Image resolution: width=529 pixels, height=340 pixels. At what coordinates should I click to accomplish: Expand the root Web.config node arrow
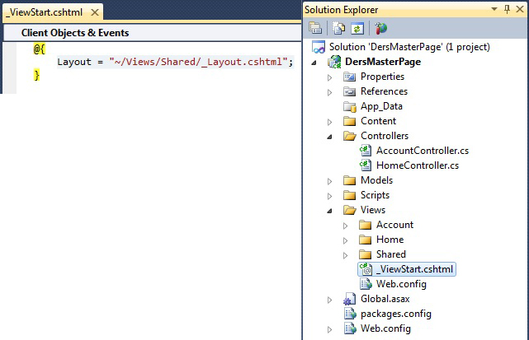(x=329, y=329)
